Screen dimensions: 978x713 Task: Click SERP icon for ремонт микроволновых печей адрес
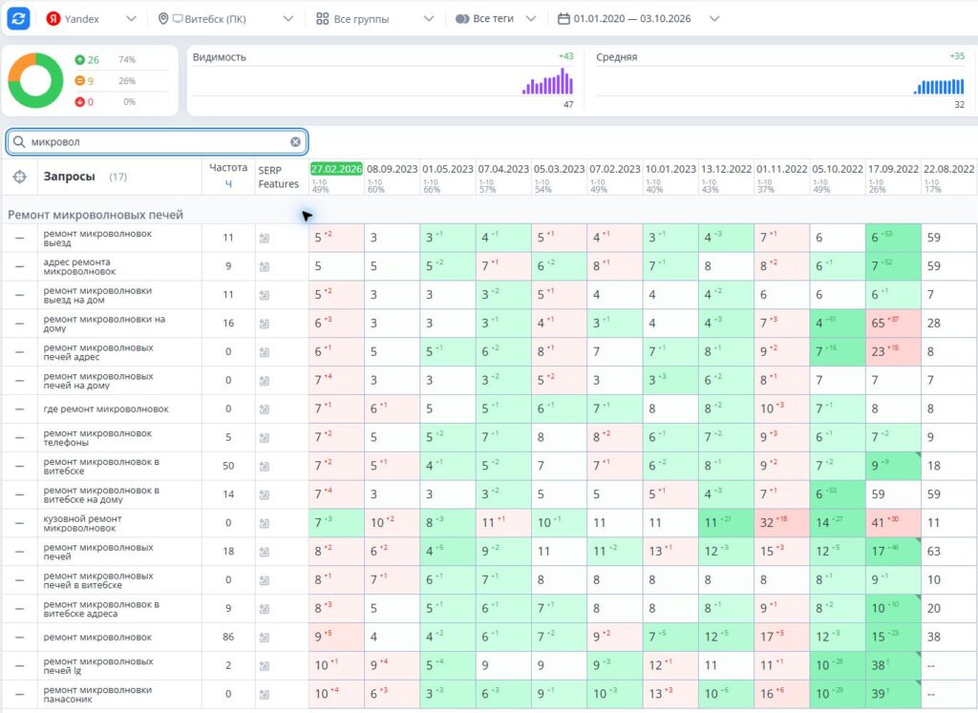click(265, 352)
